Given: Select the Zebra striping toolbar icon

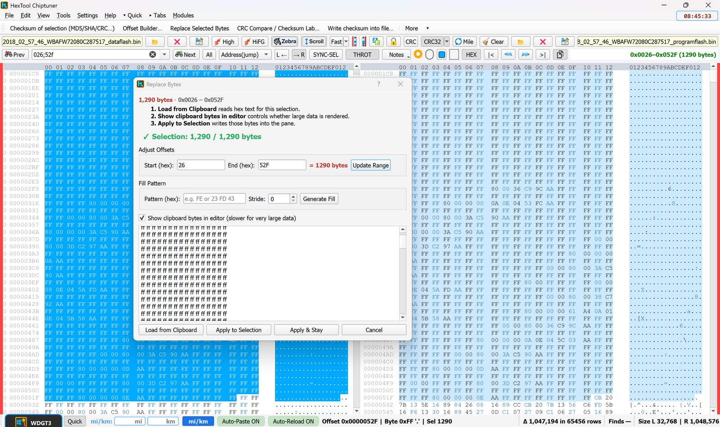Looking at the screenshot, I should click(284, 41).
